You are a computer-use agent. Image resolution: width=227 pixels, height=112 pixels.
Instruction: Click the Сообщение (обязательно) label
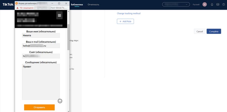pos(41,63)
